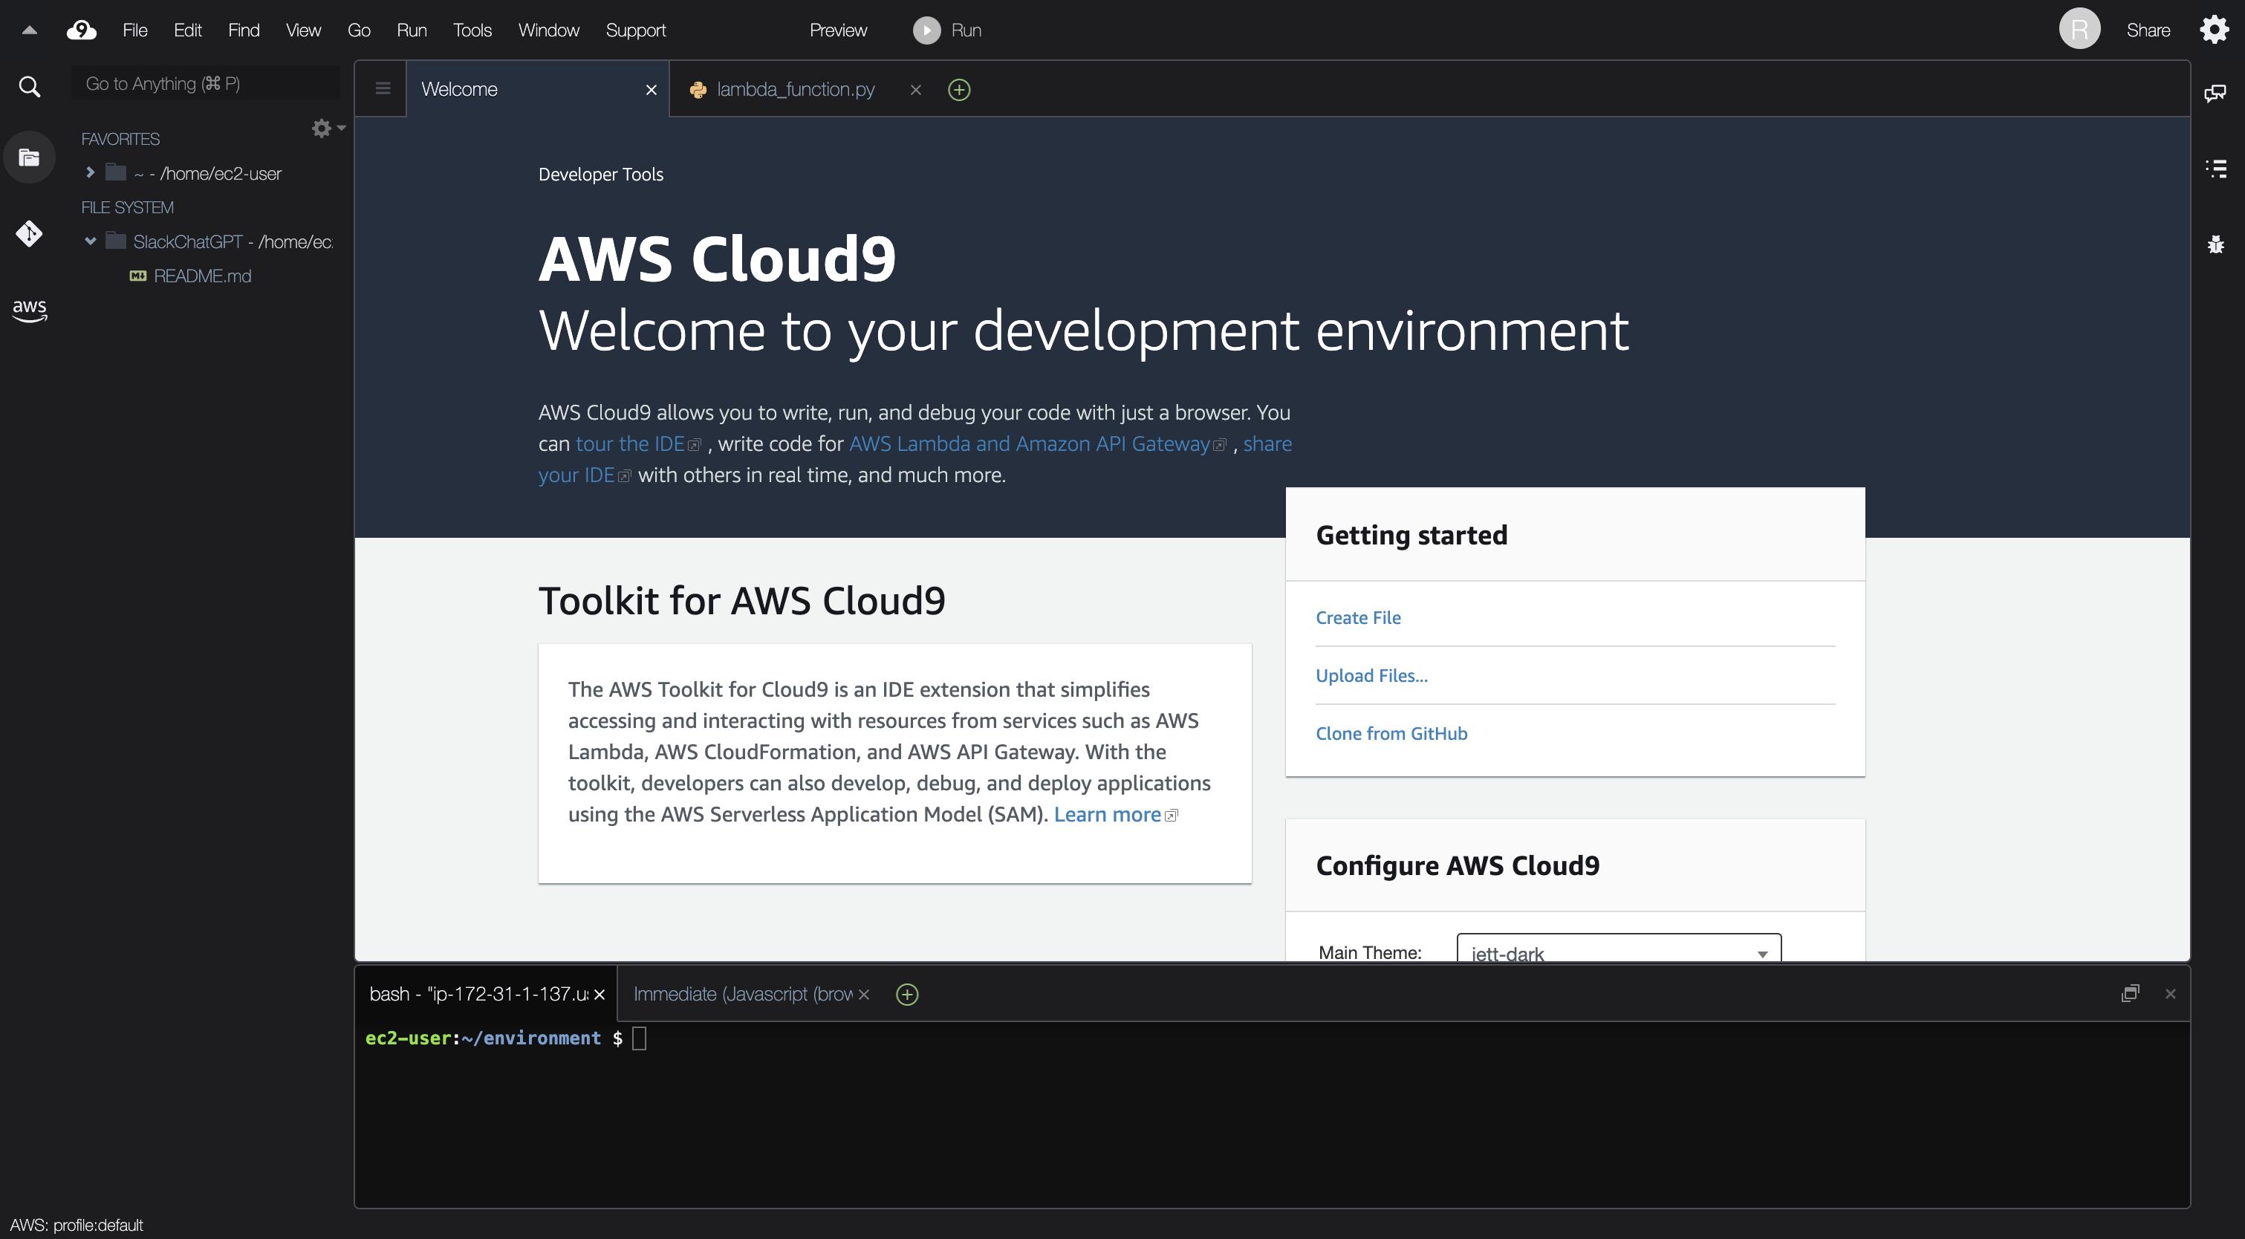The width and height of the screenshot is (2245, 1239).
Task: Click the Clone from GitHub link
Action: pyautogui.click(x=1391, y=734)
